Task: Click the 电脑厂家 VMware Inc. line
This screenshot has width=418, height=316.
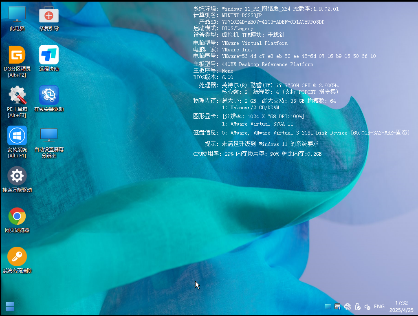Action: [x=222, y=50]
